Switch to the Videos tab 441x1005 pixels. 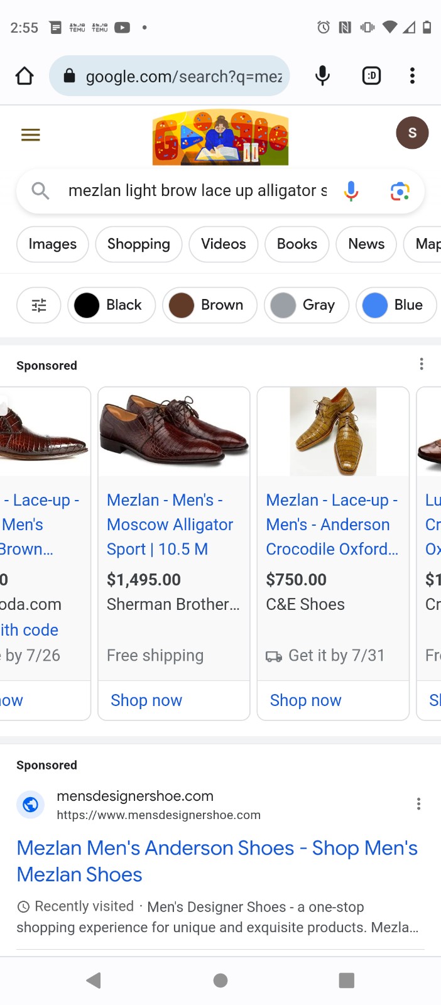[x=224, y=244]
